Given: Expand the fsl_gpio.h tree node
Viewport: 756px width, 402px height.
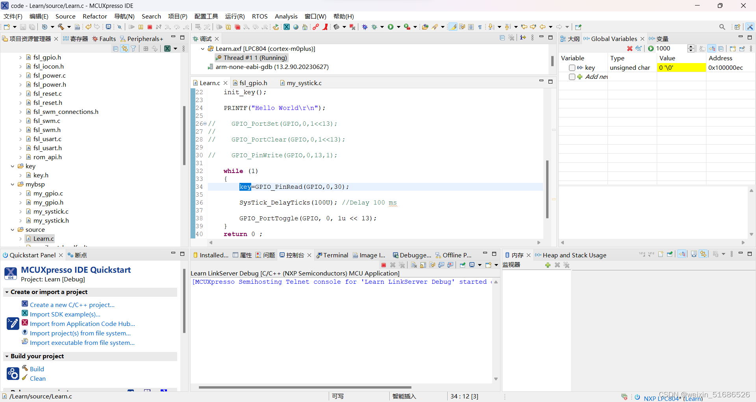Looking at the screenshot, I should (x=20, y=58).
